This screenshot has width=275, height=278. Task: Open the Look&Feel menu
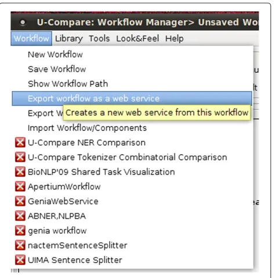click(137, 38)
